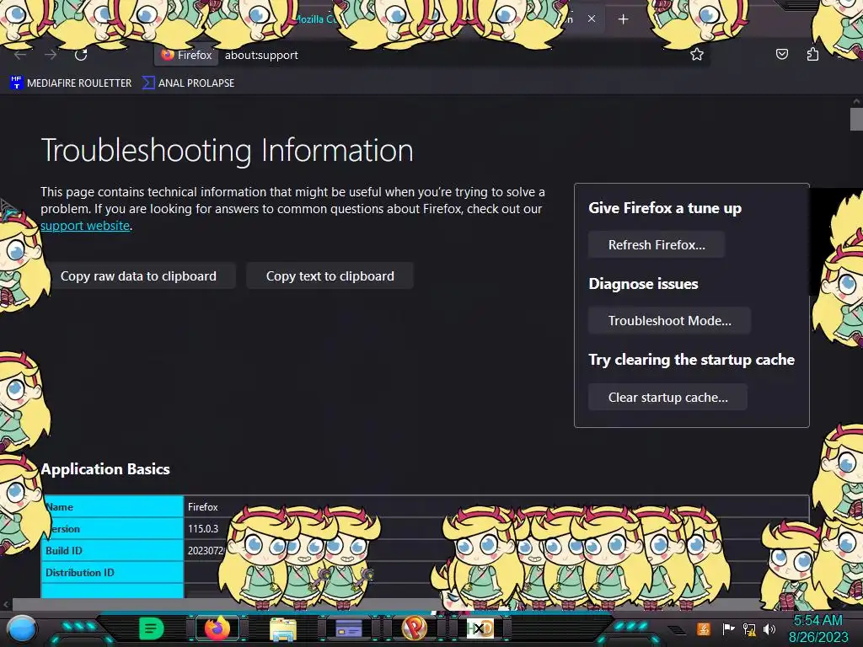Screen dimensions: 863x647
Task: Open the purple window app in taskbar
Action: (x=348, y=628)
